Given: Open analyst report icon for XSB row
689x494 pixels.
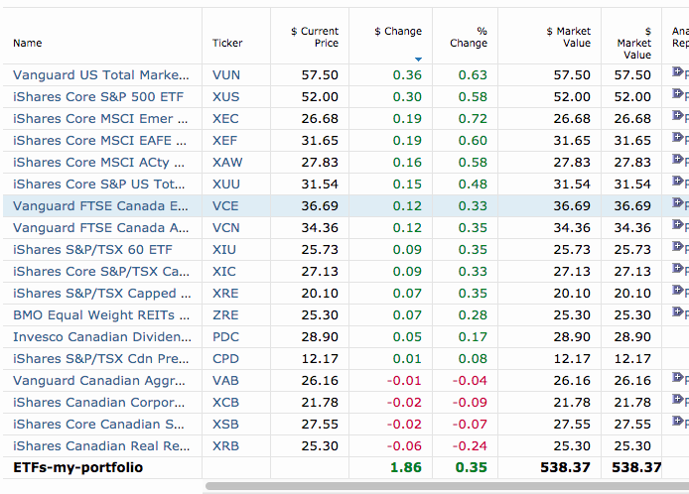Looking at the screenshot, I should point(678,423).
